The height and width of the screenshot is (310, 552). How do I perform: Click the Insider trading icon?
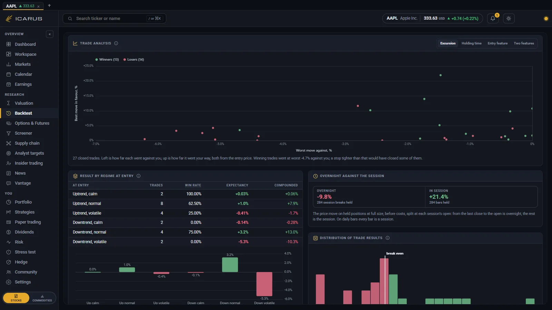coord(9,163)
